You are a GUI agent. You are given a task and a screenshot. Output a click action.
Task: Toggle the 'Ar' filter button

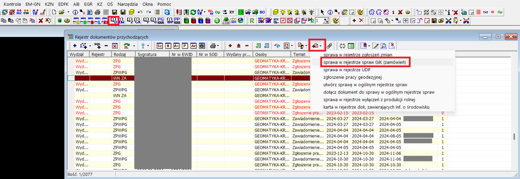[x=193, y=46]
